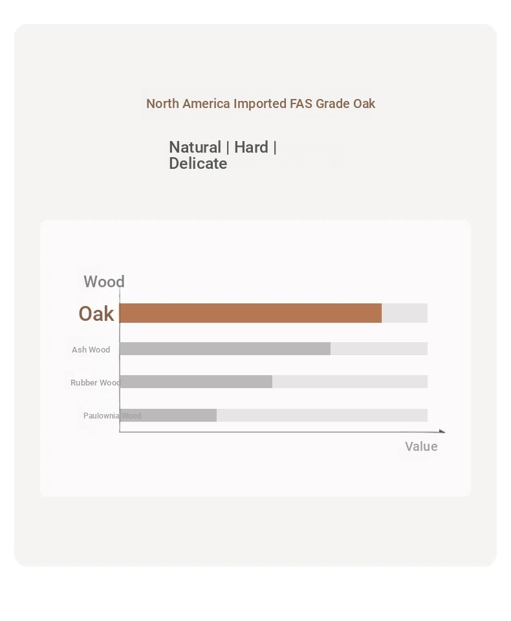511x621 pixels.
Task: Click the Value axis label
Action: [x=421, y=447]
